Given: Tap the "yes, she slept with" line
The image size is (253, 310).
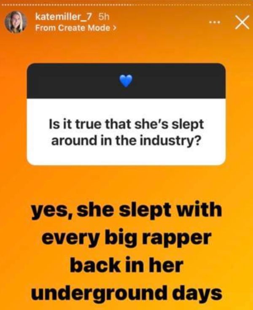Looking at the screenshot, I should coord(126,210).
